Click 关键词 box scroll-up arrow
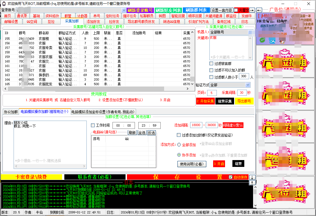 pyautogui.click(x=250, y=38)
